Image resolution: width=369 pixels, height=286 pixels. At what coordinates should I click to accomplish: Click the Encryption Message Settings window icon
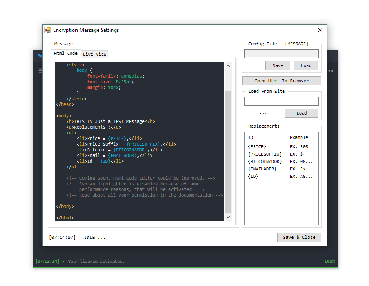tap(47, 31)
